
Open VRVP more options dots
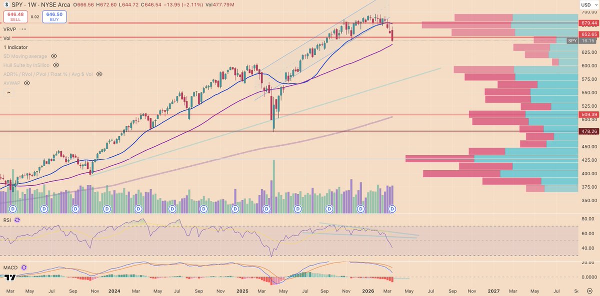point(23,29)
